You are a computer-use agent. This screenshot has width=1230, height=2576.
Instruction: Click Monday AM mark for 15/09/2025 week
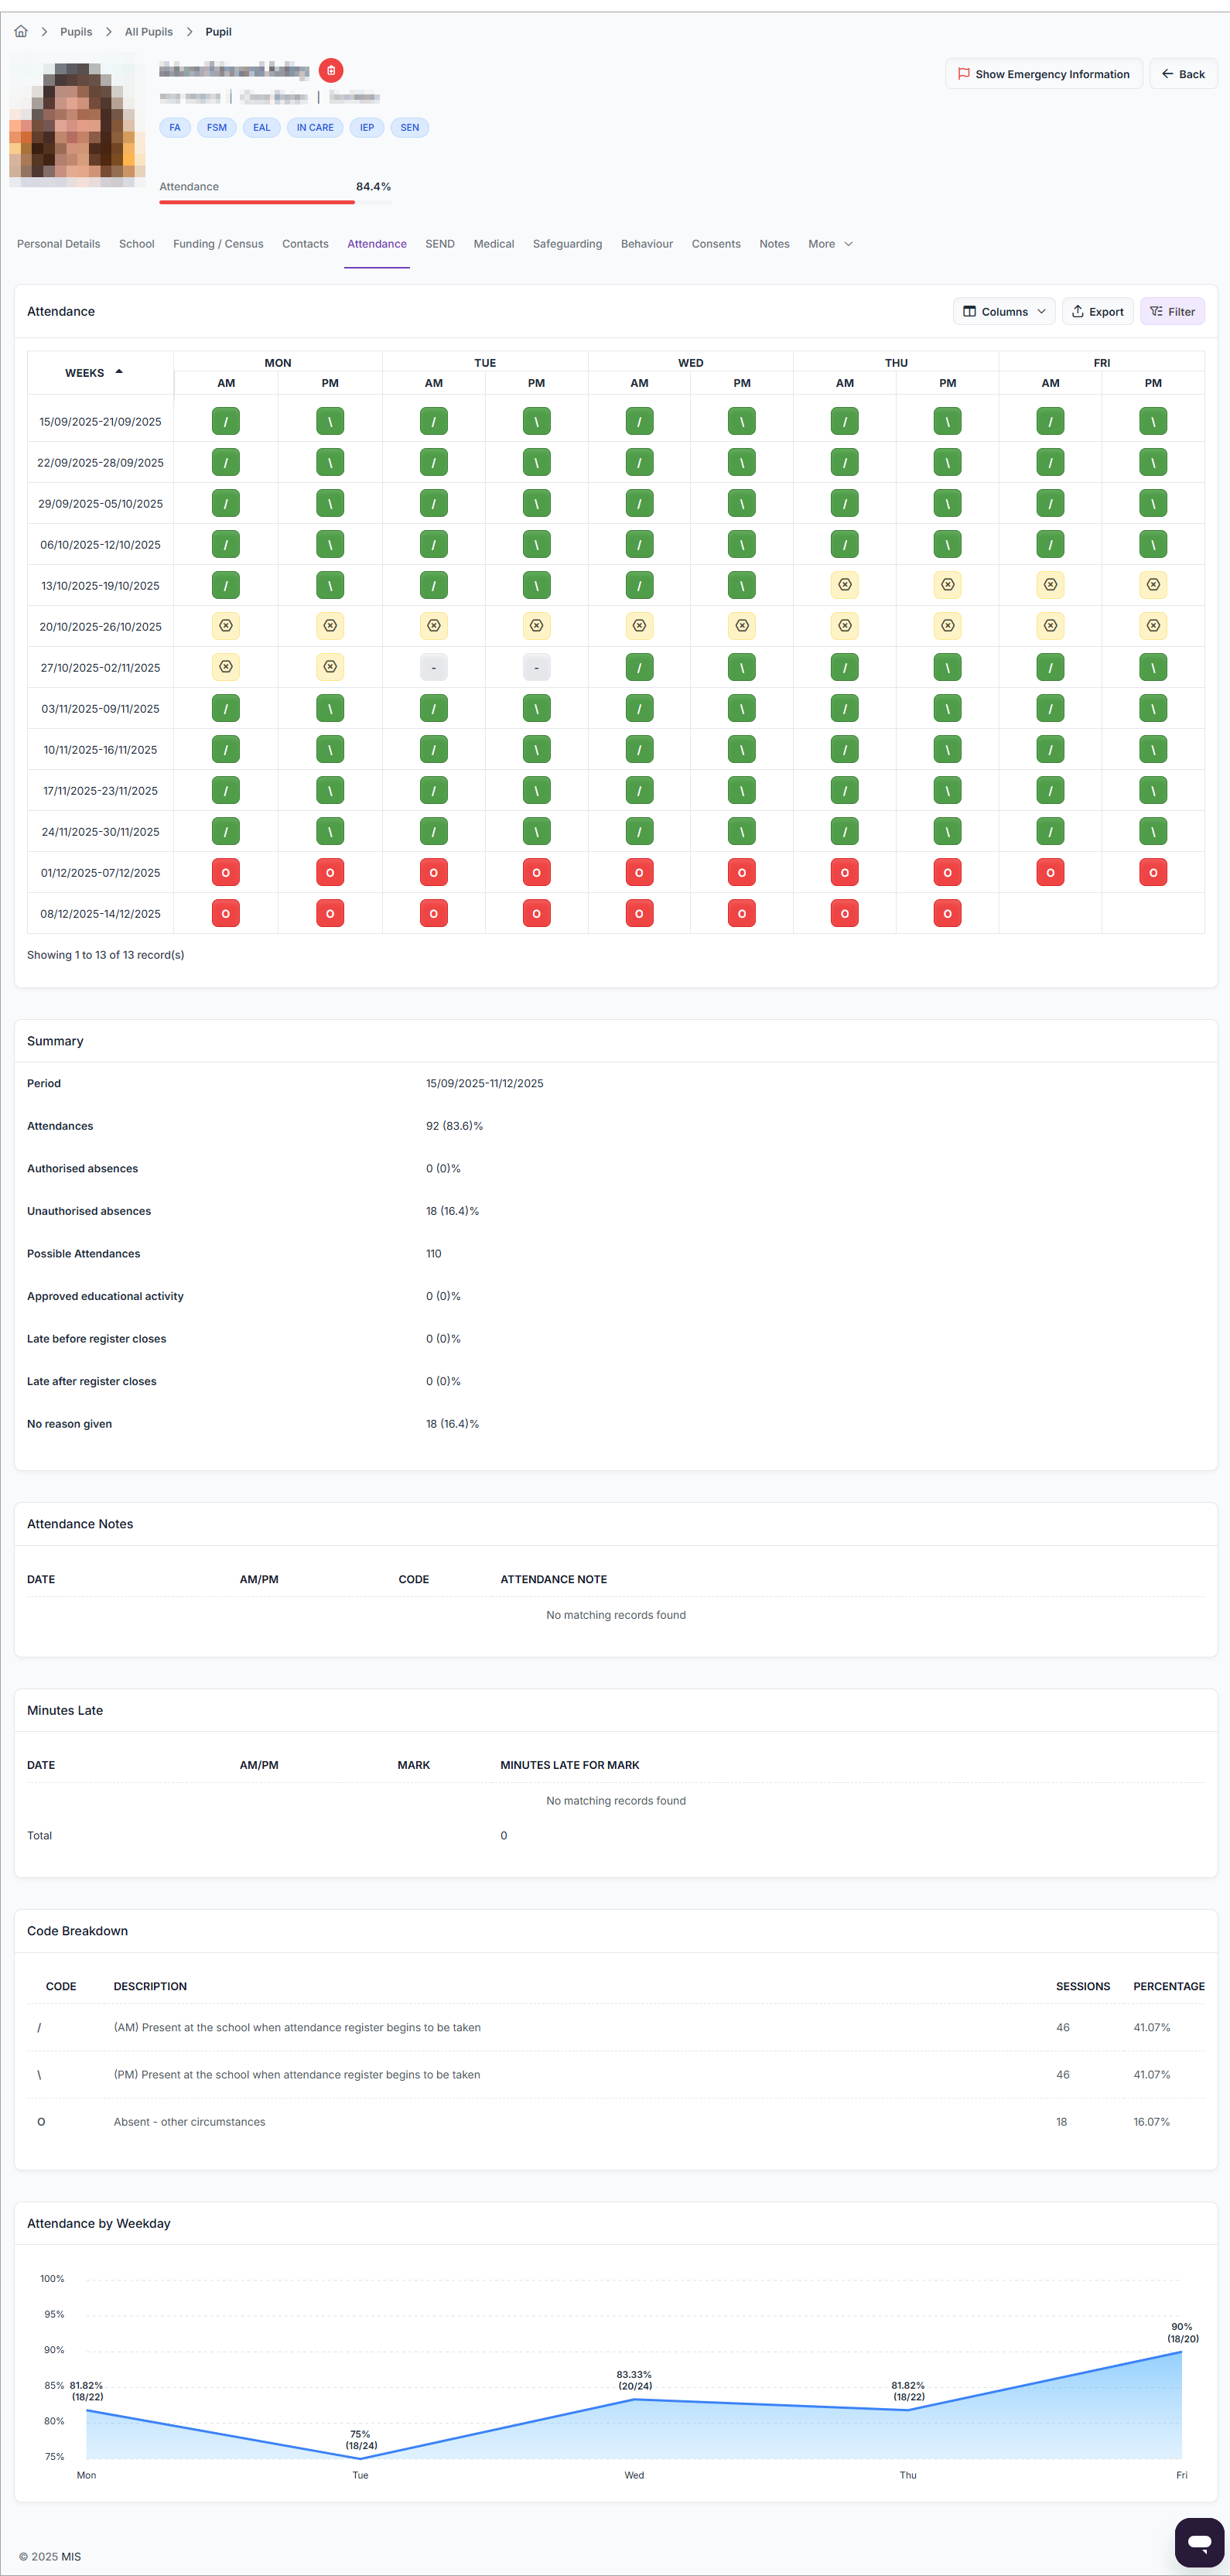pyautogui.click(x=226, y=422)
